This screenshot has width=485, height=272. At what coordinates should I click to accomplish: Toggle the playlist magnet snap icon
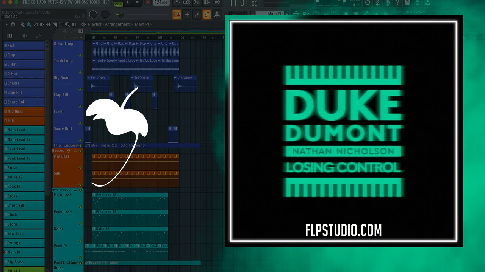coord(13,25)
